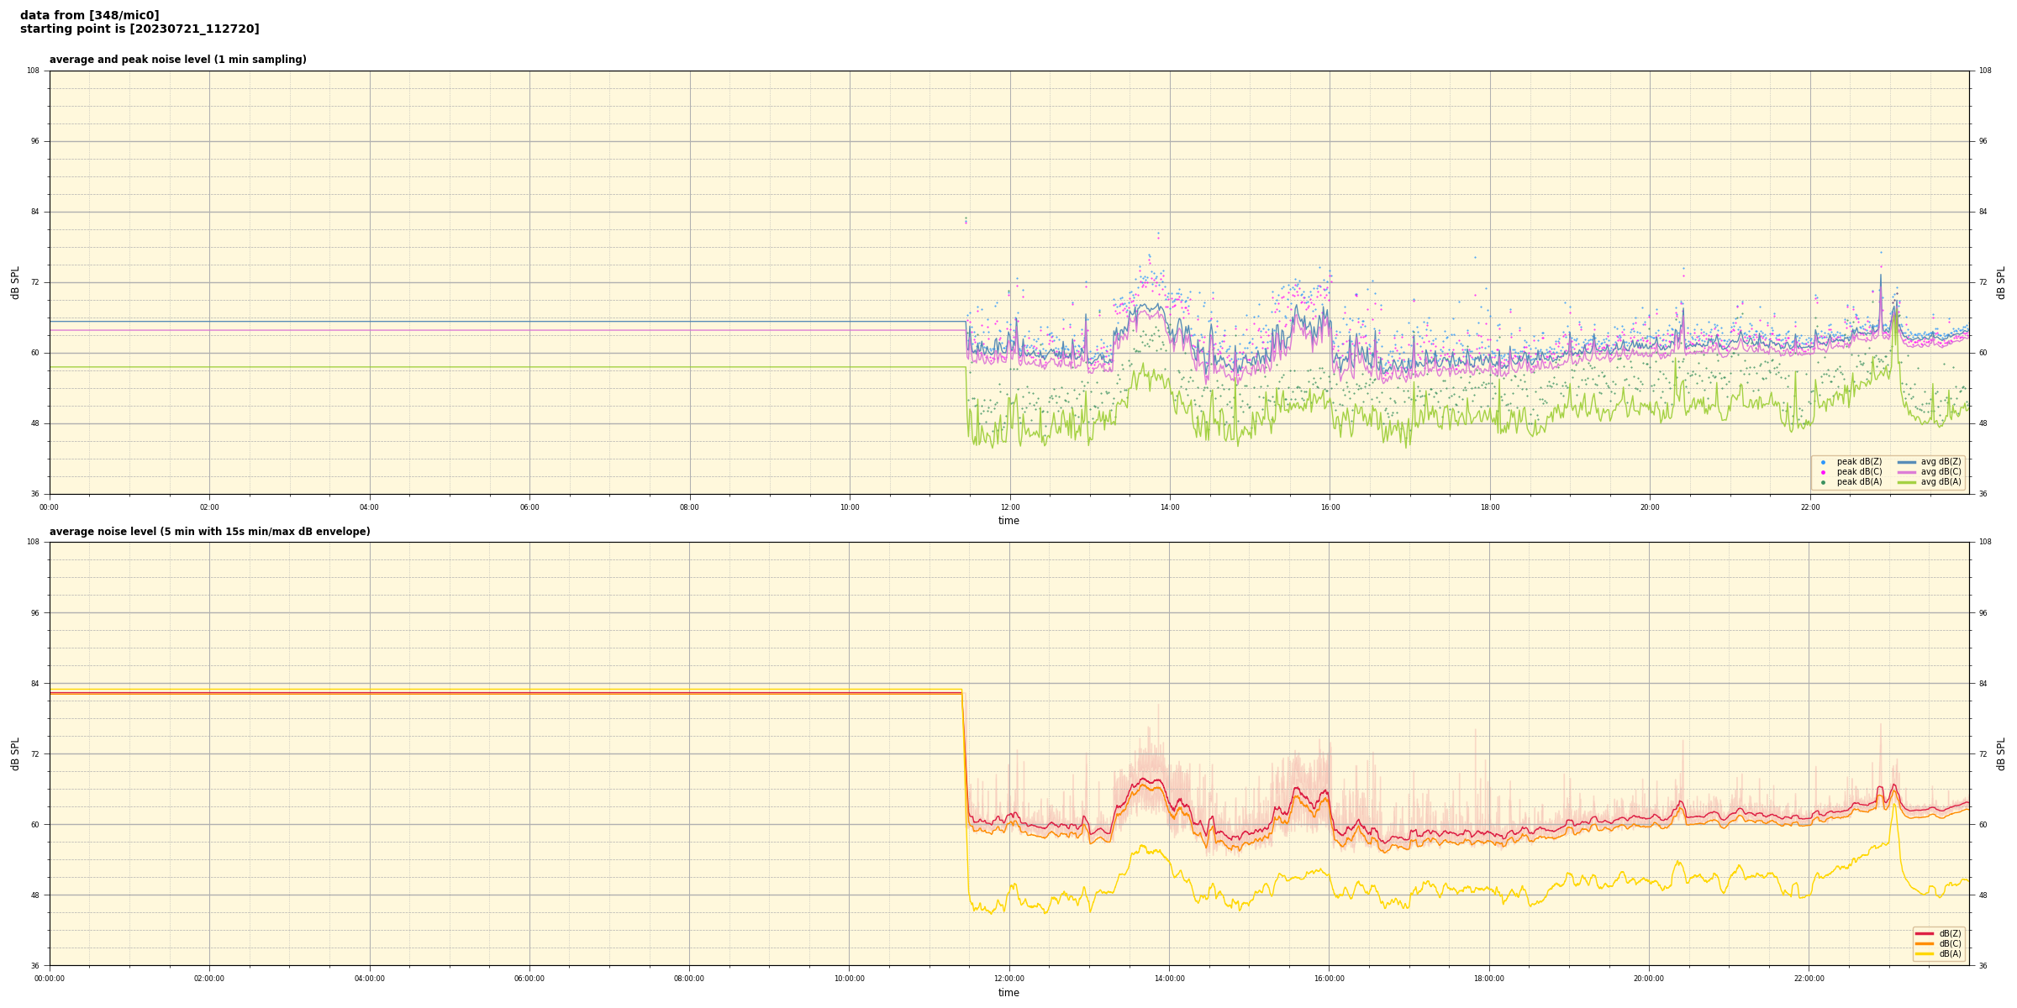Click the left 'dB SPL' label of the bottom chart

(15, 753)
